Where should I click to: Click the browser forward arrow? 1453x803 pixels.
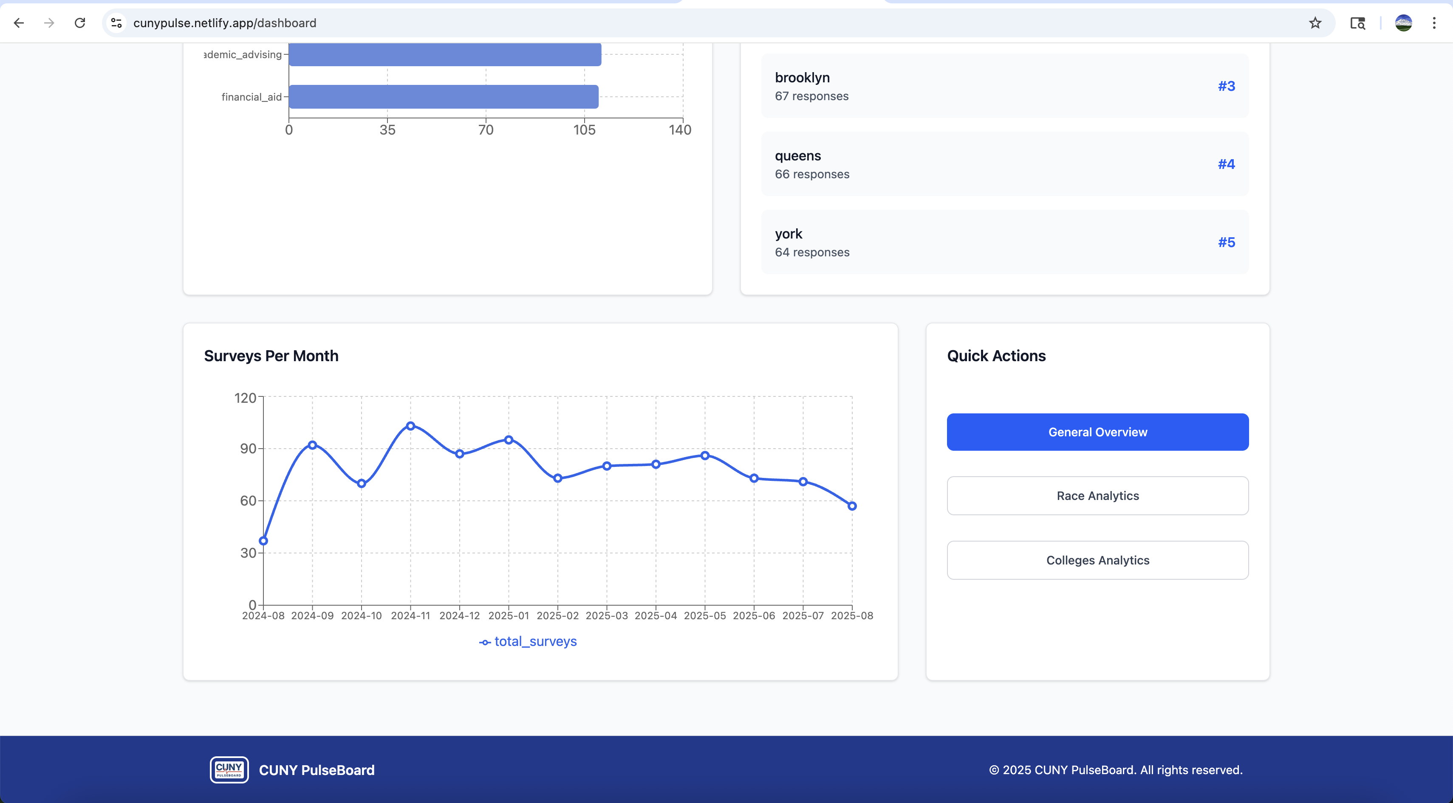[x=49, y=23]
